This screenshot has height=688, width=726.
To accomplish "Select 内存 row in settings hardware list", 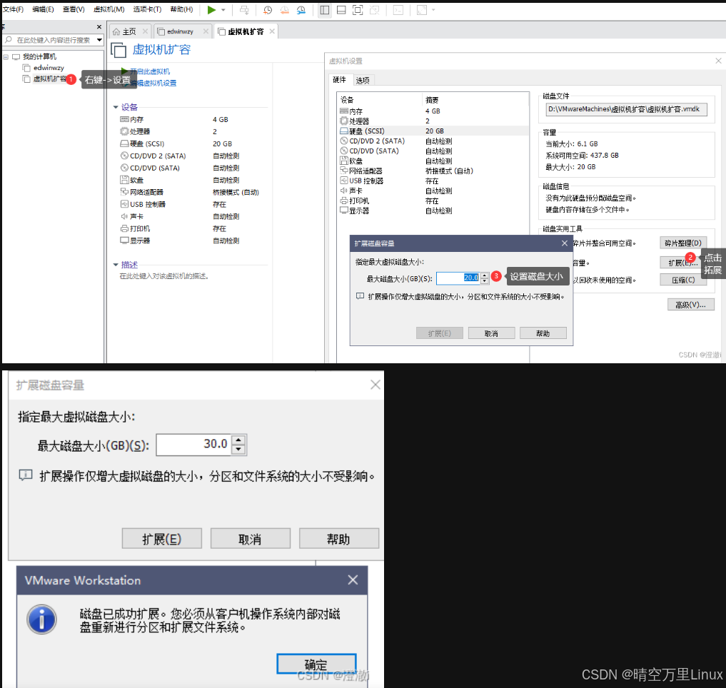I will [x=433, y=111].
